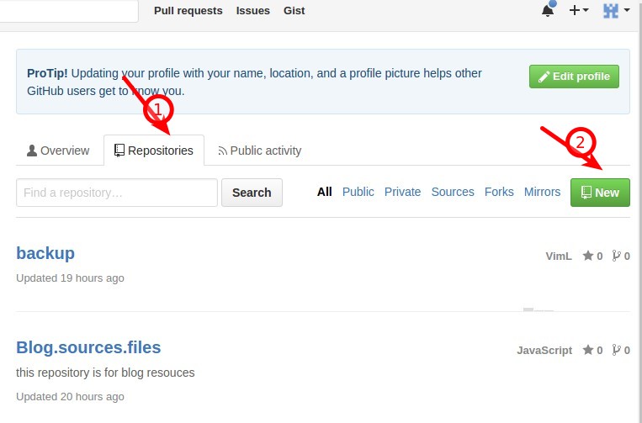Click the star icon on the backup repository
The width and height of the screenshot is (642, 423).
(x=588, y=256)
